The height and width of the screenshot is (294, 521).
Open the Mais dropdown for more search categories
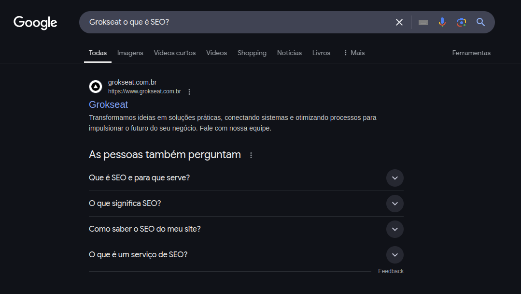click(x=353, y=53)
